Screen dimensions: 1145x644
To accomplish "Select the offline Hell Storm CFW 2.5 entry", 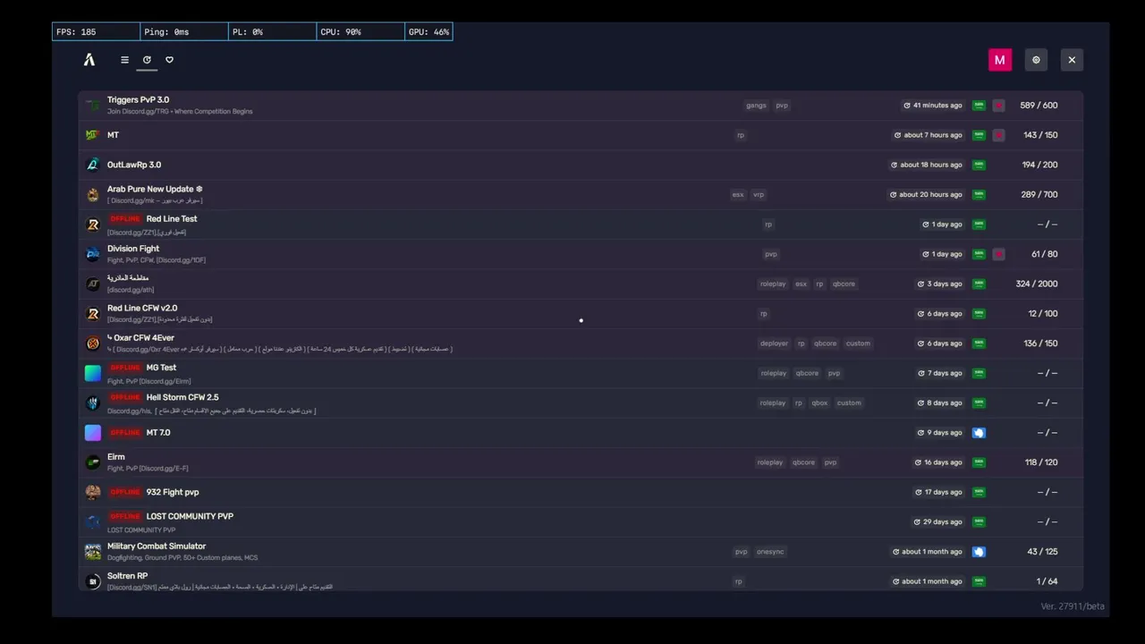I will (x=581, y=402).
